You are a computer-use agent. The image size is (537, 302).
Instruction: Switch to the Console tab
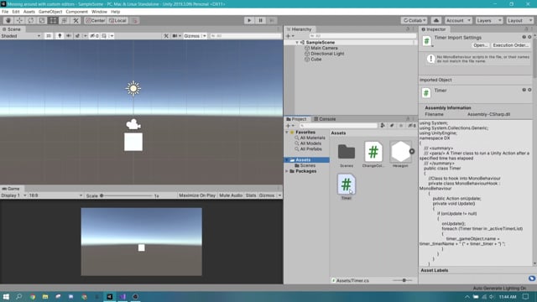[x=325, y=119]
